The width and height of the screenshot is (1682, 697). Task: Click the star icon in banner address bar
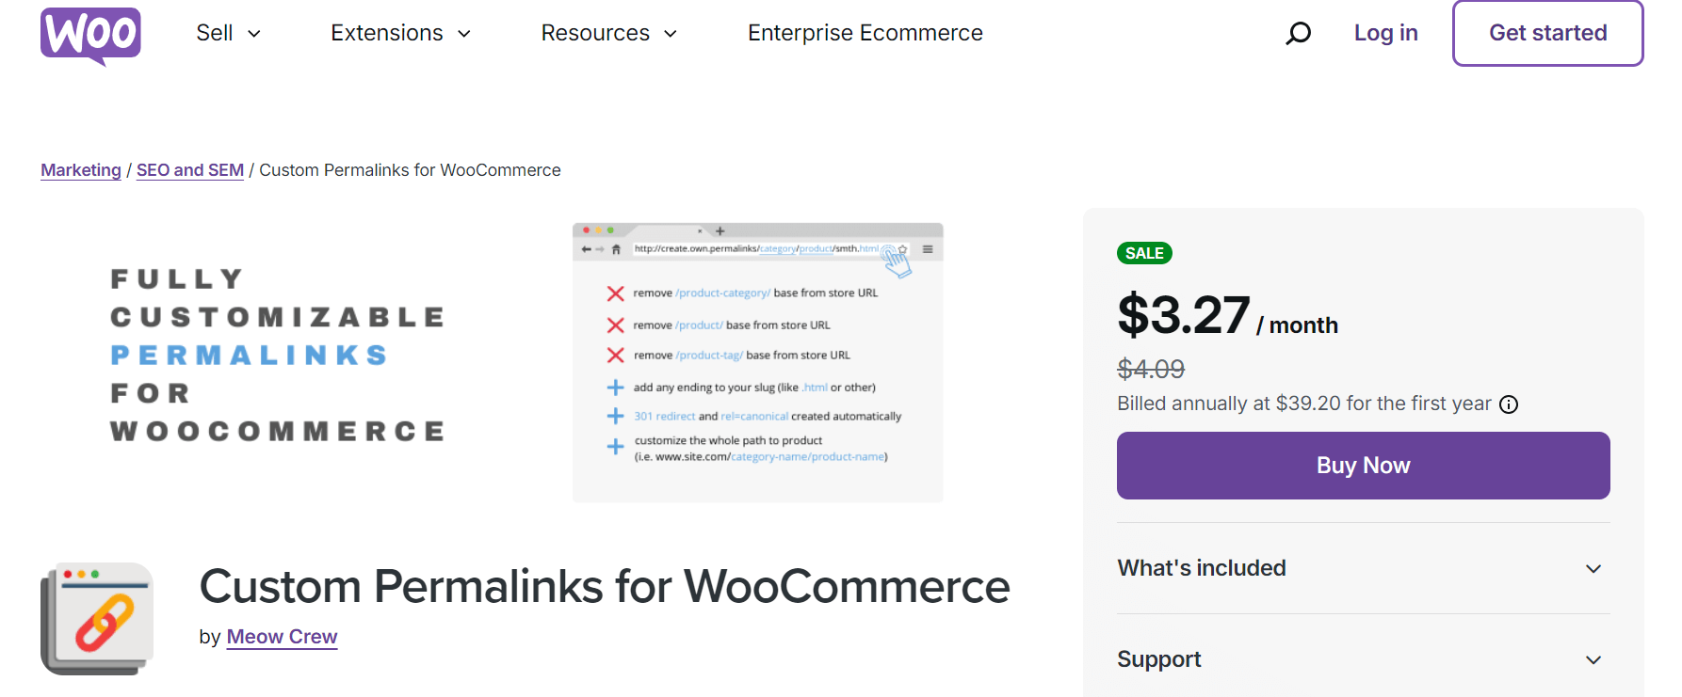[x=903, y=249]
